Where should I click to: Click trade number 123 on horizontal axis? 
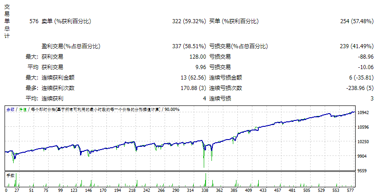click(x=74, y=190)
